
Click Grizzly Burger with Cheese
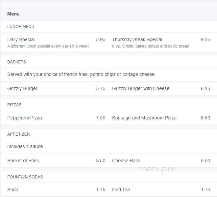(141, 88)
